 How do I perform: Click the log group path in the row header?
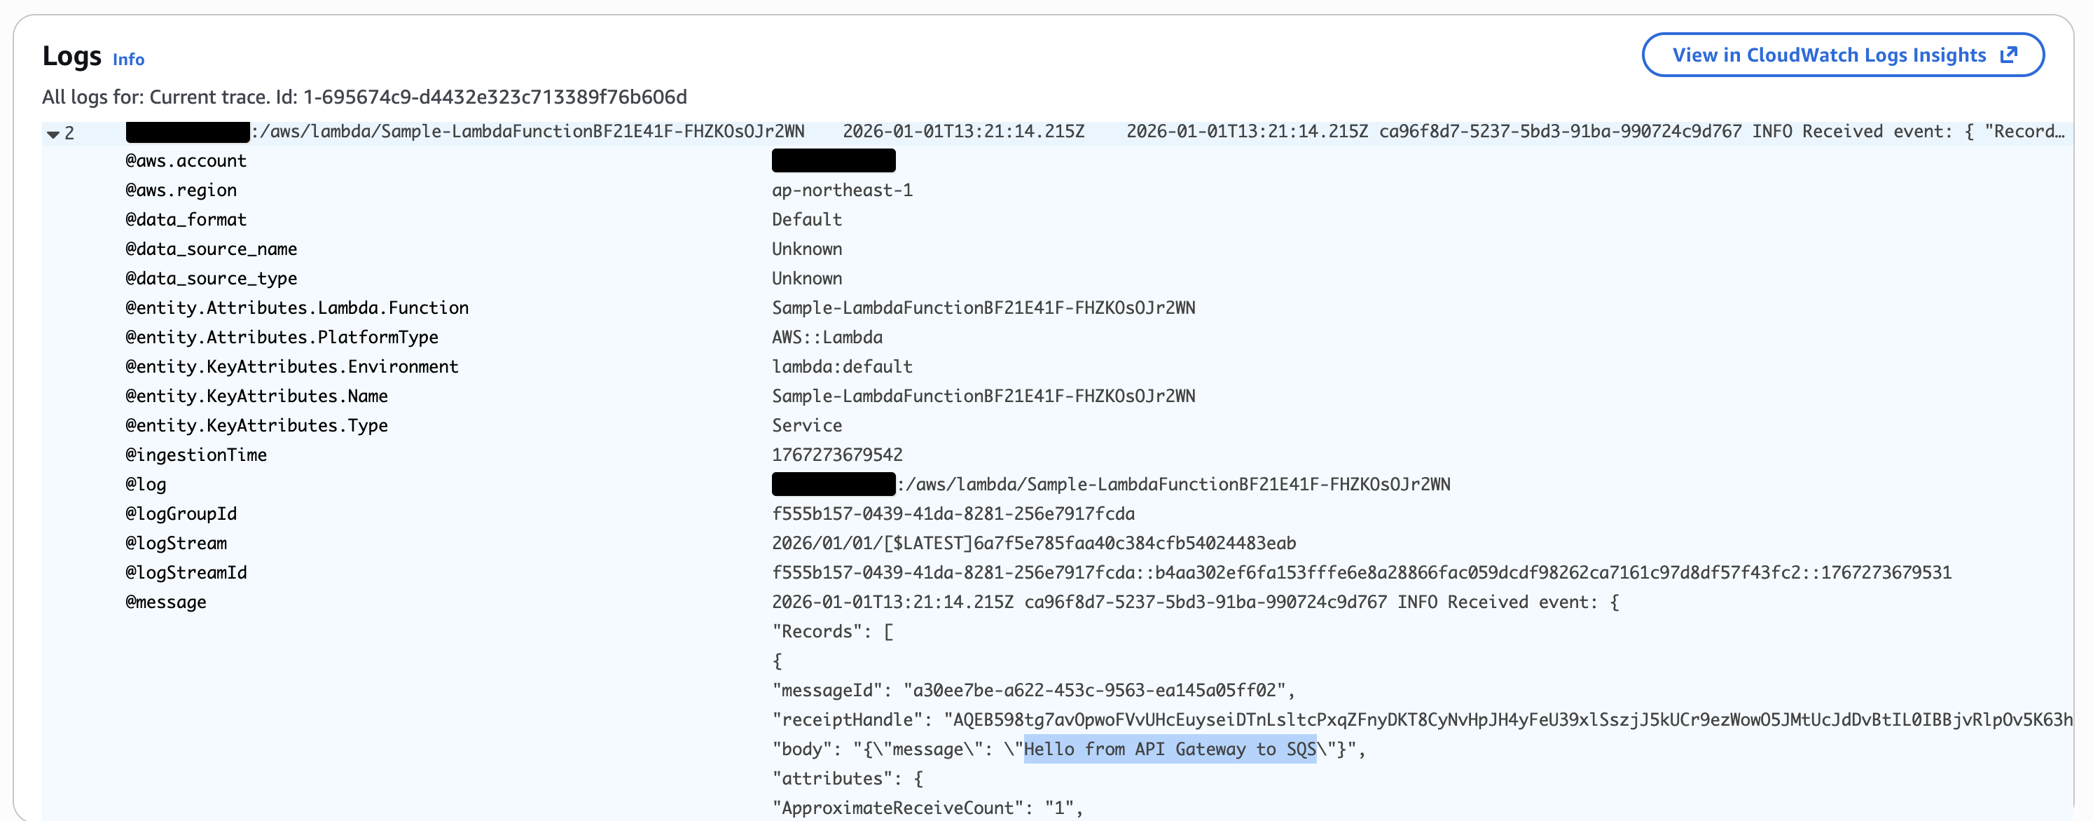point(528,132)
